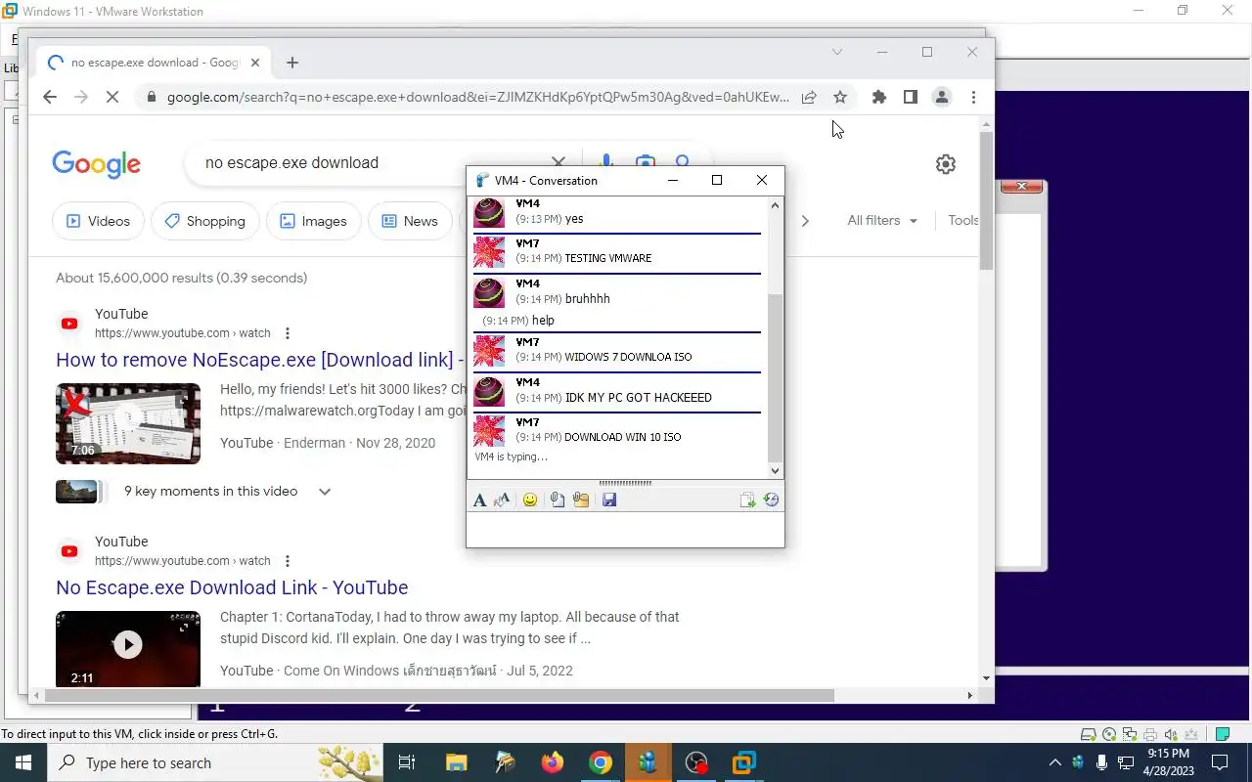This screenshot has width=1252, height=782.
Task: Open Firefox from the taskbar
Action: (553, 762)
